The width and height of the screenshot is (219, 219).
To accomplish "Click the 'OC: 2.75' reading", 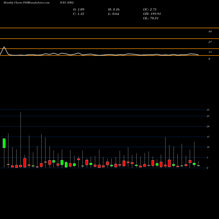I will coord(150,10).
